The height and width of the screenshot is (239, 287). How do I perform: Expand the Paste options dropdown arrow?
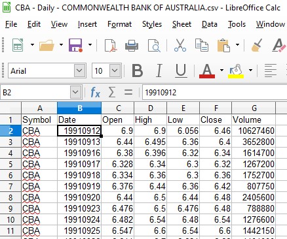pos(237,45)
